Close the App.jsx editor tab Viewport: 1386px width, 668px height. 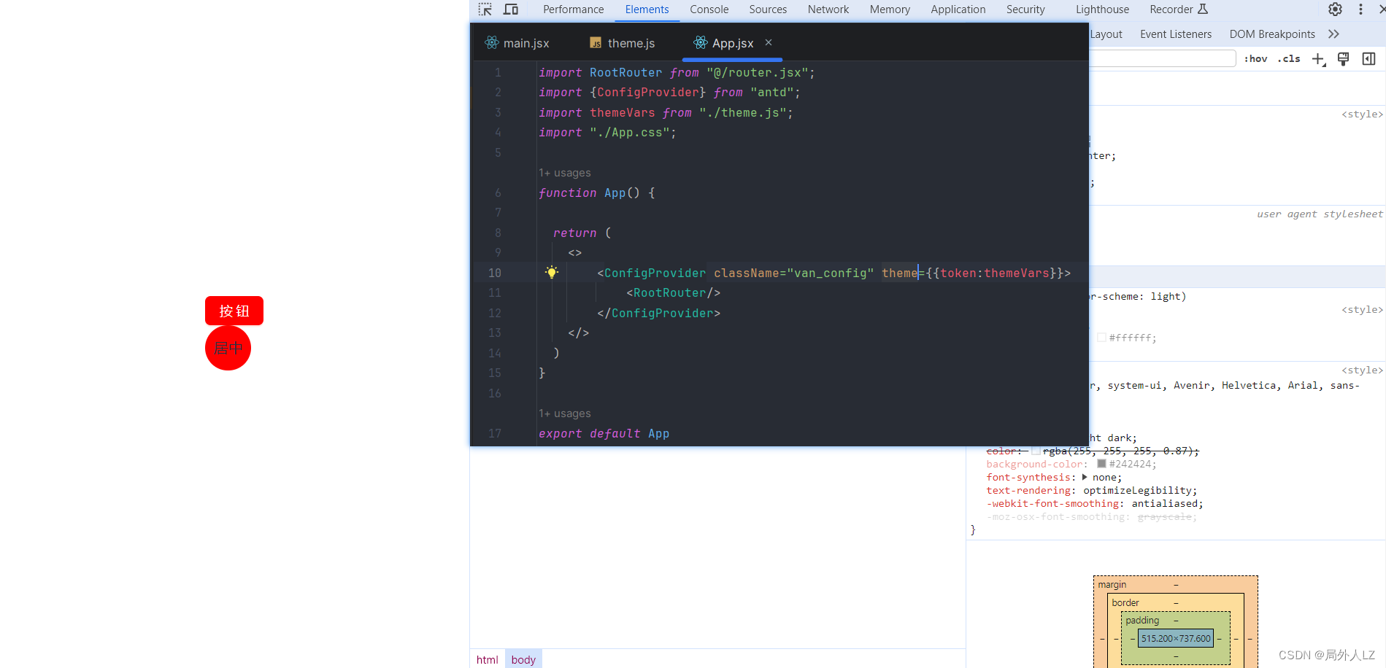[x=769, y=43]
